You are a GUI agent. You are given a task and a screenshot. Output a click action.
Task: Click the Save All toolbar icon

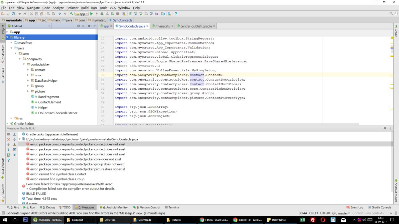[x=8, y=14]
